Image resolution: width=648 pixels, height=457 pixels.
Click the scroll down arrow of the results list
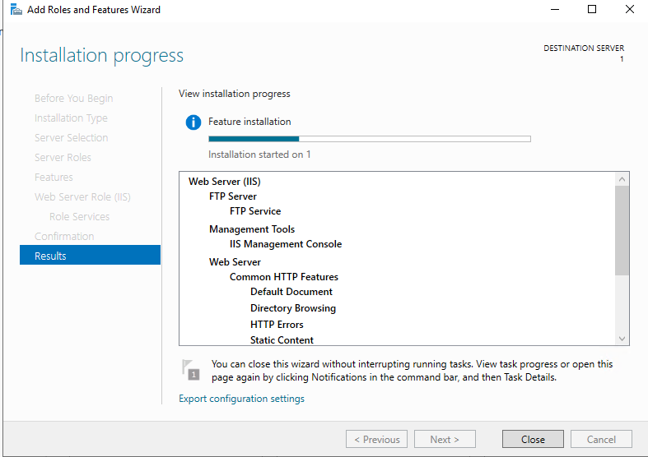pos(622,339)
